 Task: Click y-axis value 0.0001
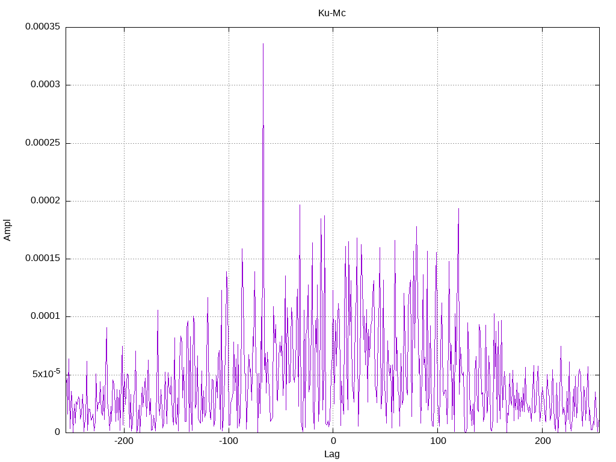46,316
